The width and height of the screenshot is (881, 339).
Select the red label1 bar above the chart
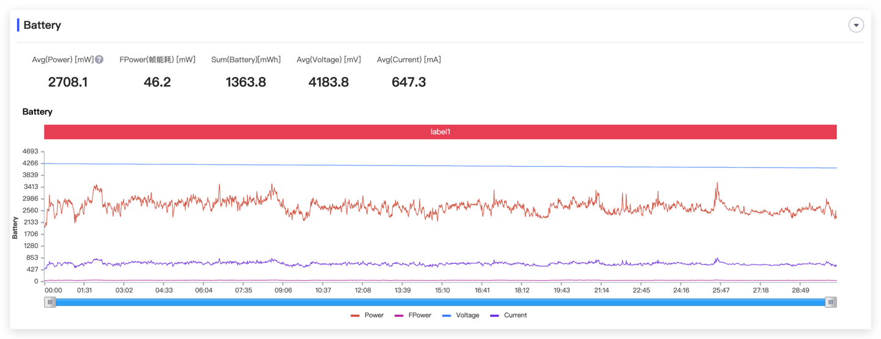click(441, 132)
